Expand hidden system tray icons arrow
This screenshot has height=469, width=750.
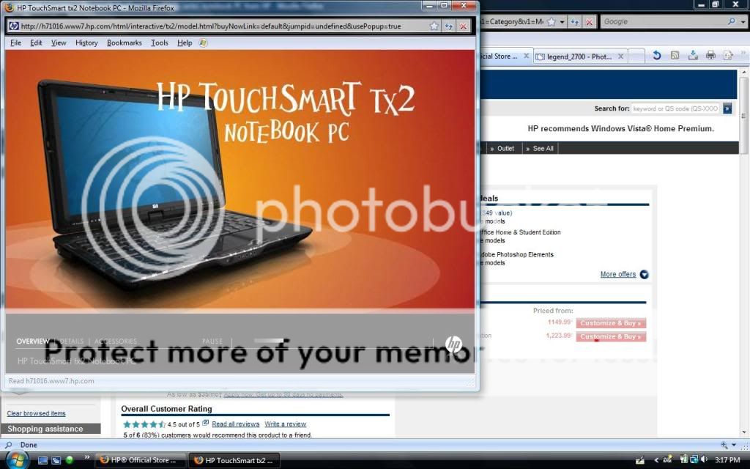tap(656, 460)
